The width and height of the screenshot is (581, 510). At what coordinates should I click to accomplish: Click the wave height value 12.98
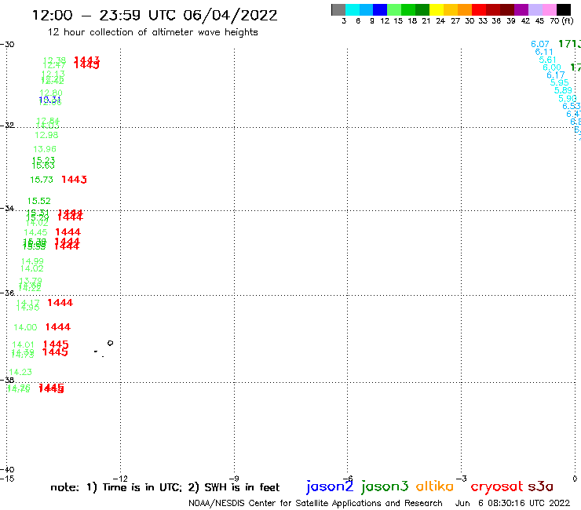click(x=46, y=135)
